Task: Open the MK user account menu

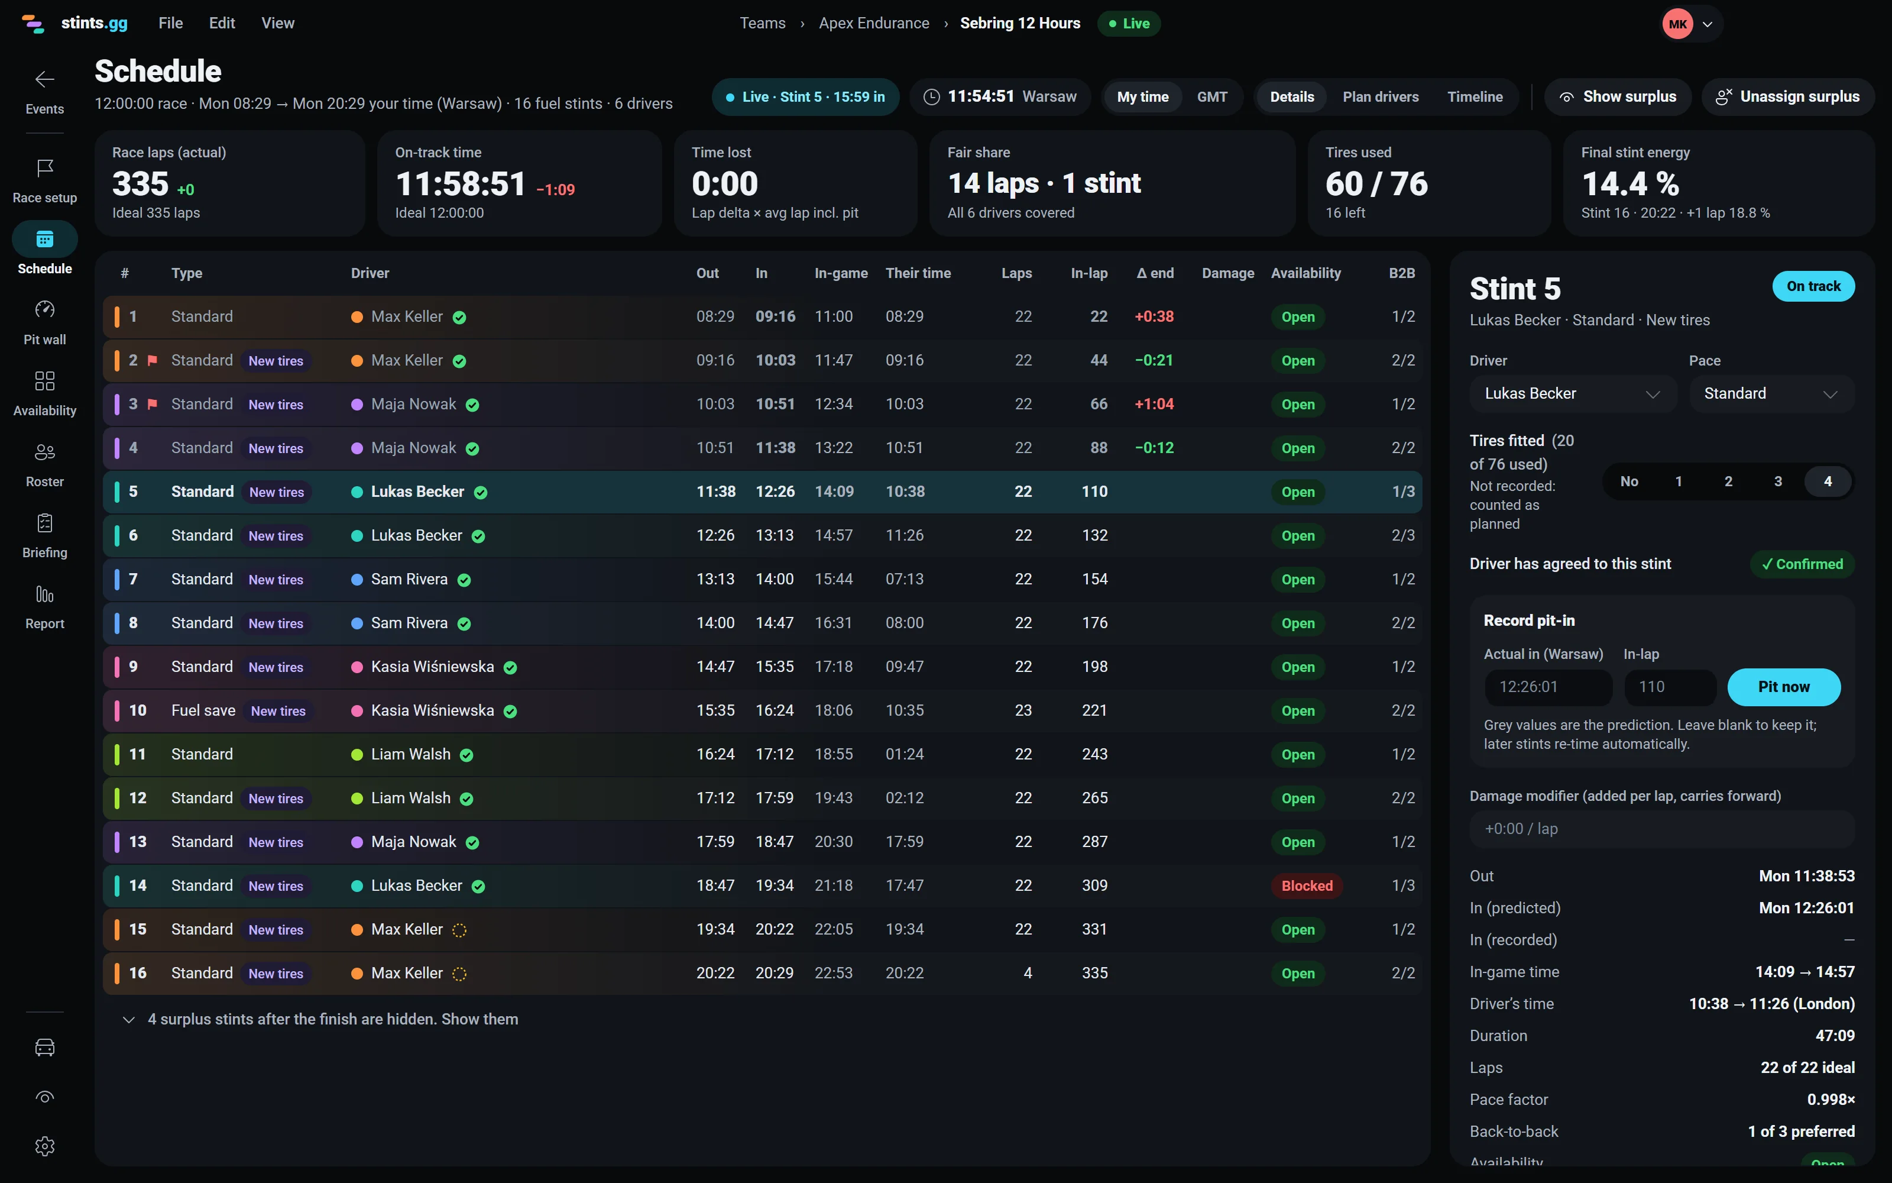Action: [1692, 24]
